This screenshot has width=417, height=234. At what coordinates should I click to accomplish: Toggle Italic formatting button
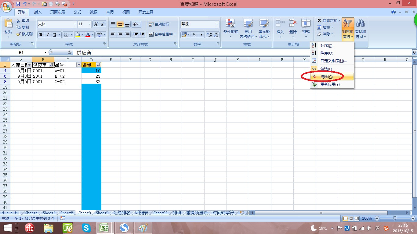coord(48,35)
